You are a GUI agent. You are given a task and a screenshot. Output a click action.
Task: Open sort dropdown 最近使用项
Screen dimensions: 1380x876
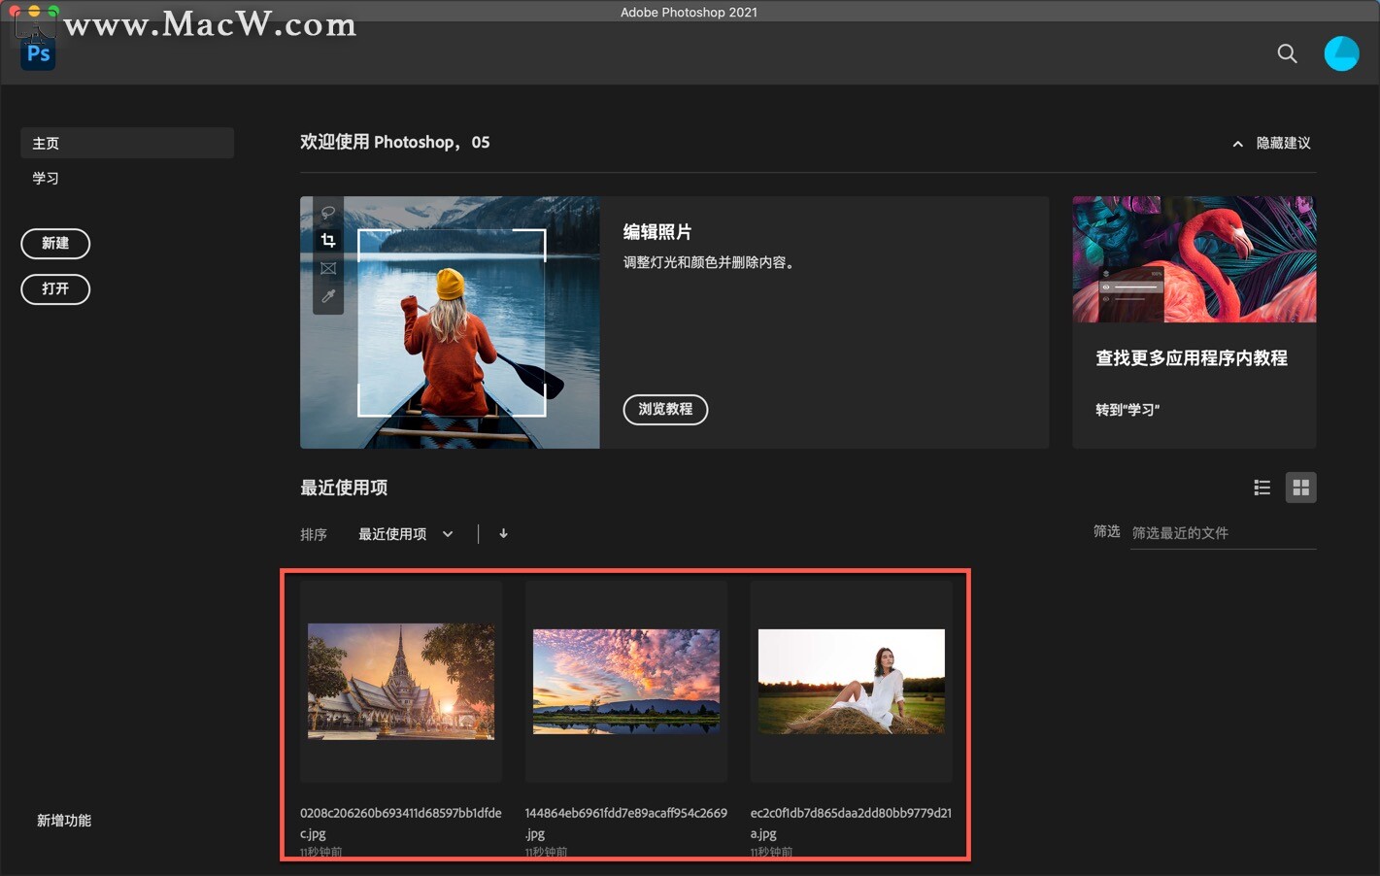[x=406, y=534]
